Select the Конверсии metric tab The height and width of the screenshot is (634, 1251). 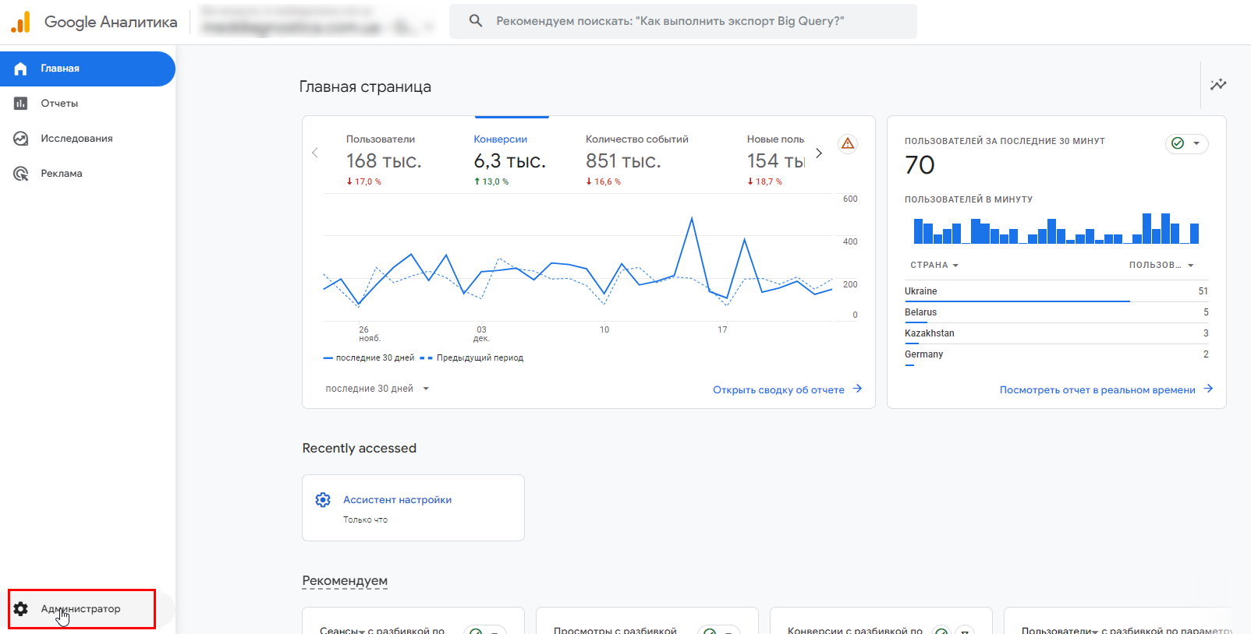click(x=510, y=160)
